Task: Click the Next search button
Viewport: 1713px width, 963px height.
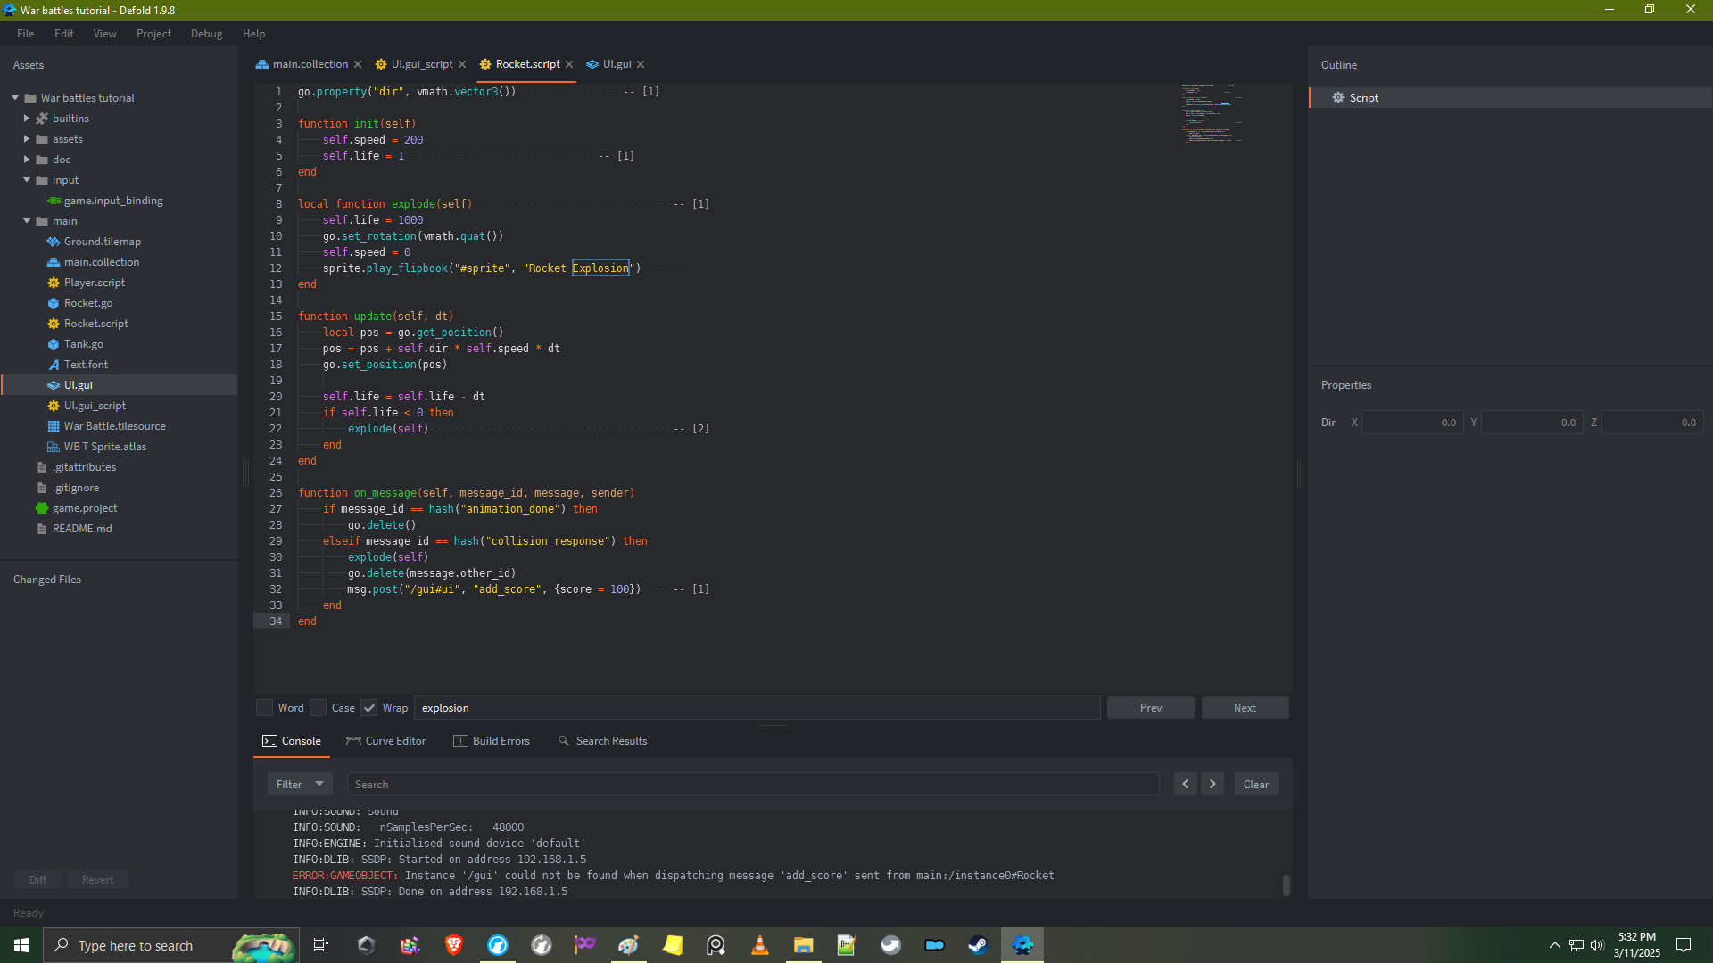Action: tap(1245, 708)
